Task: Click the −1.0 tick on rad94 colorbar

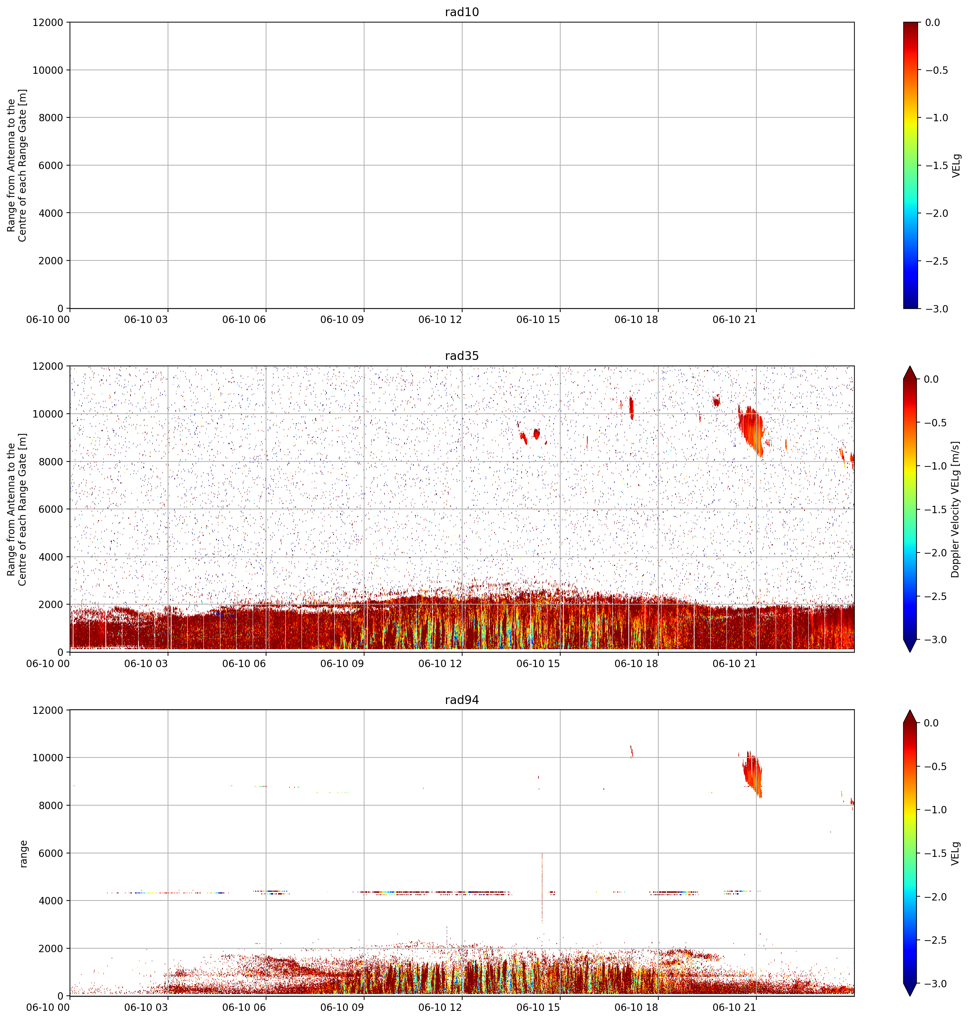Action: coord(936,810)
